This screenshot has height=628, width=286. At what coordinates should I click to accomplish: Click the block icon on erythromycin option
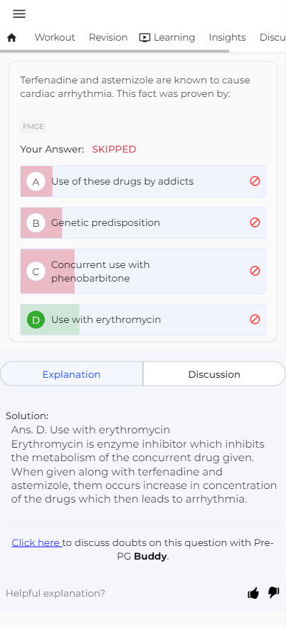255,319
